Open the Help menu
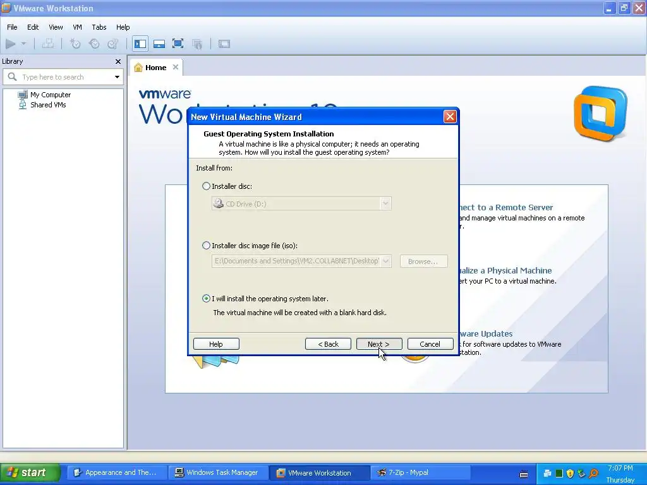This screenshot has width=647, height=485. [123, 27]
